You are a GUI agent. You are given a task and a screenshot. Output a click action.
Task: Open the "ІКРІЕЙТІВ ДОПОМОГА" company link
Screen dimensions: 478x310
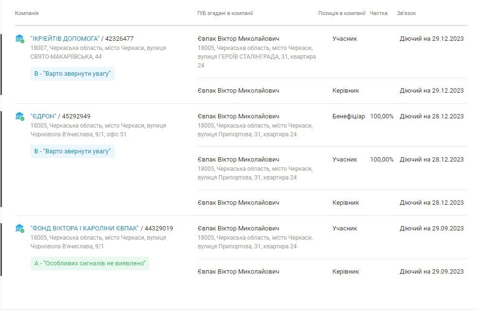pyautogui.click(x=65, y=39)
